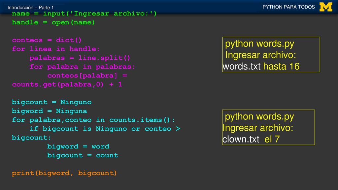Click the 'clown.txt' filename text
This screenshot has width=338, height=190.
(241, 140)
